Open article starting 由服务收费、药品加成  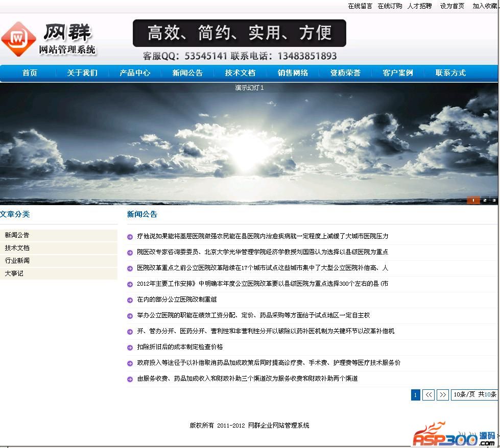tap(248, 379)
